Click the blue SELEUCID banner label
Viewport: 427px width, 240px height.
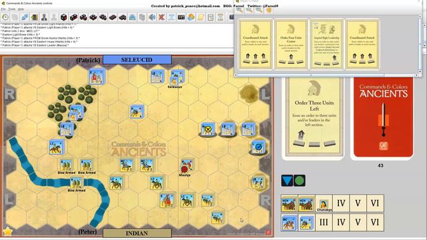(x=137, y=59)
